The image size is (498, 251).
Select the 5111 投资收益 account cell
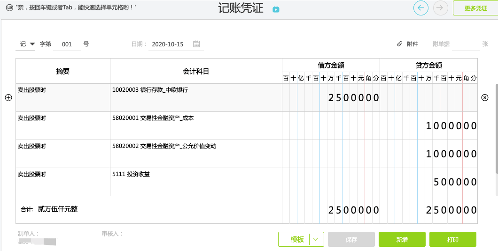[195, 182]
